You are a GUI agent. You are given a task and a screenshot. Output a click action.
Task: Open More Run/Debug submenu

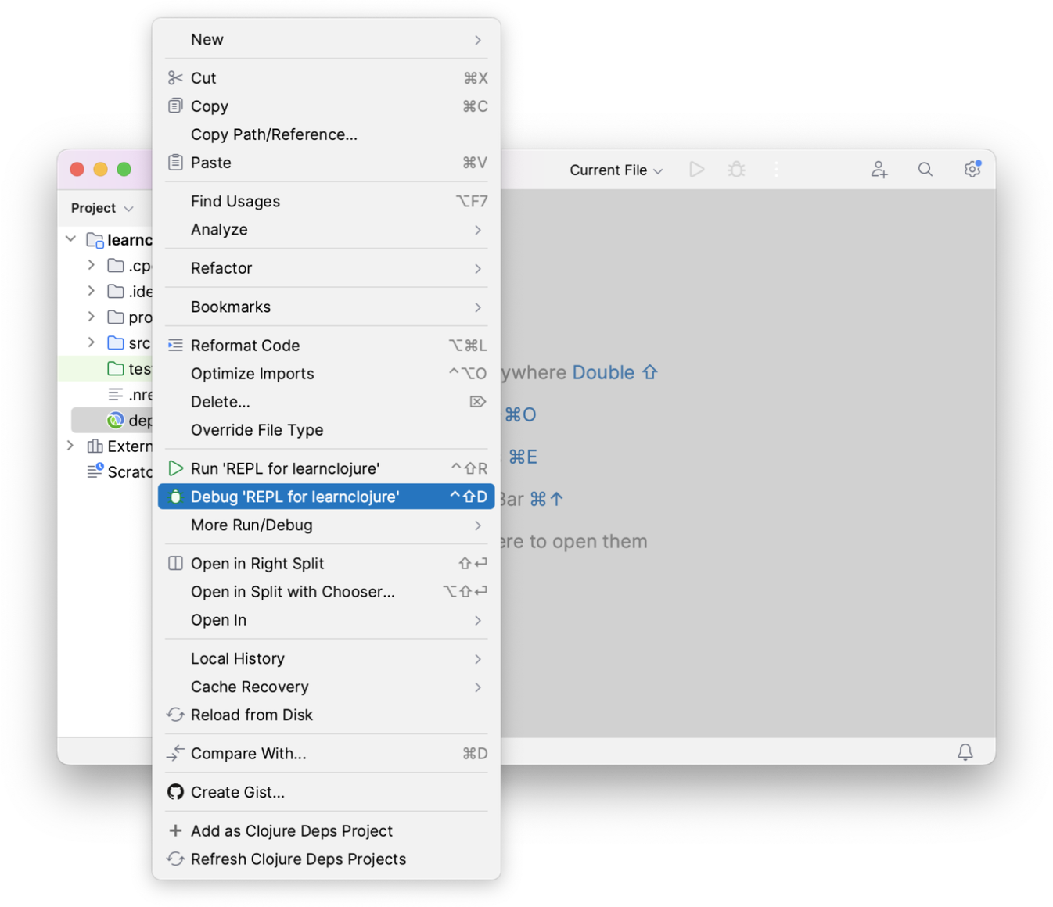[x=326, y=525]
